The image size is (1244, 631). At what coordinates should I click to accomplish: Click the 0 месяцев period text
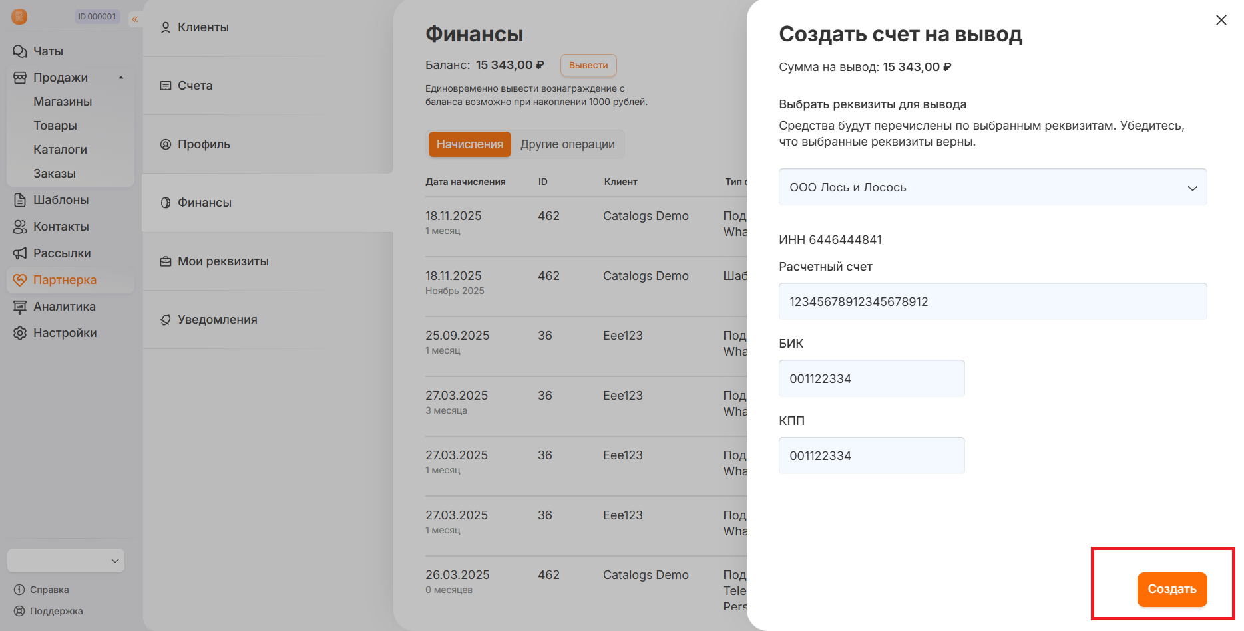tap(449, 590)
